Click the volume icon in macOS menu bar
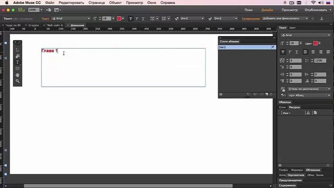 321,3
